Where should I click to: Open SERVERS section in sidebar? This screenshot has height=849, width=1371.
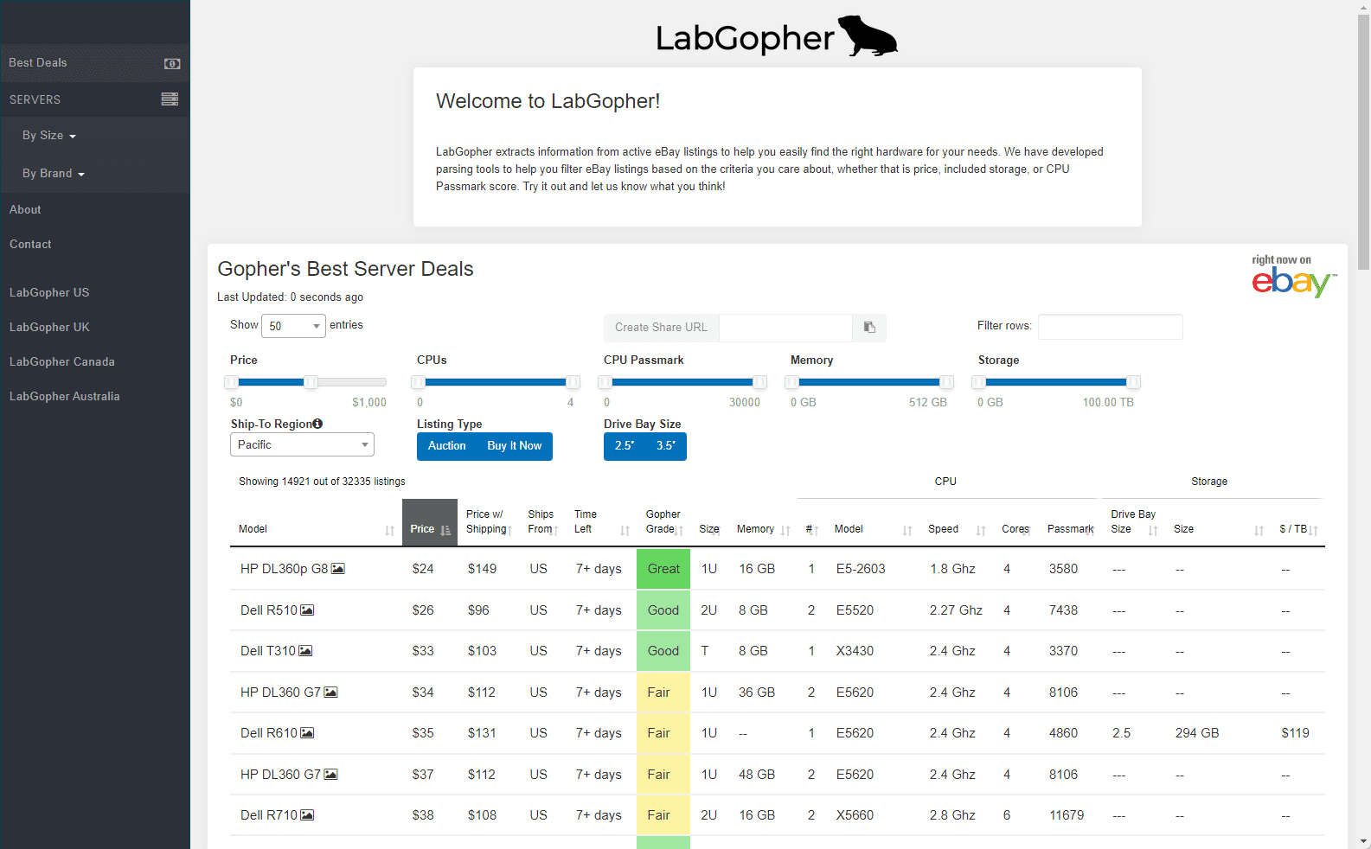[95, 99]
